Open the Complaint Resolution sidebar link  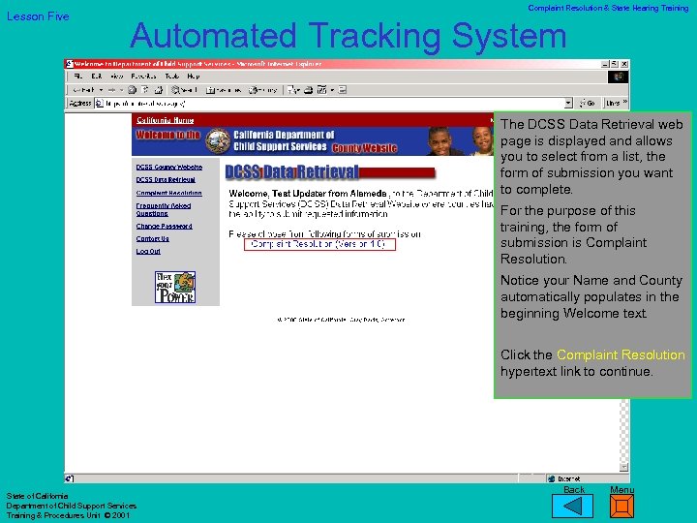tap(168, 193)
